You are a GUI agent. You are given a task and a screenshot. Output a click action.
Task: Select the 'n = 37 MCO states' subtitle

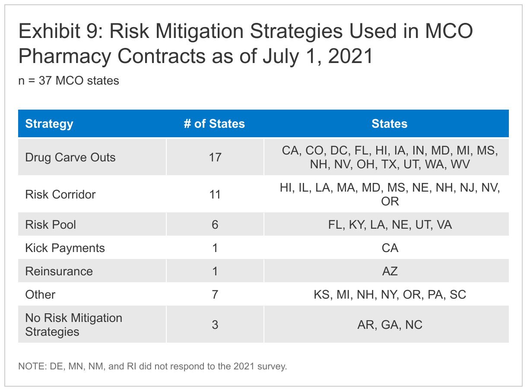click(69, 81)
